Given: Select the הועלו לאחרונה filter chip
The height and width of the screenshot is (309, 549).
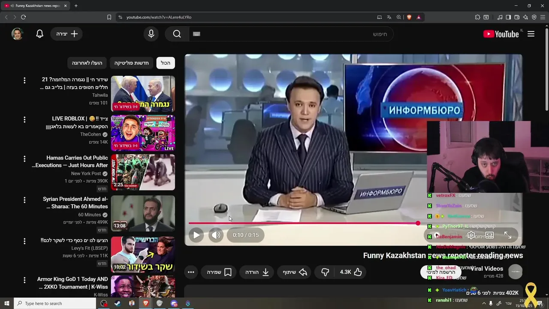Looking at the screenshot, I should [87, 63].
